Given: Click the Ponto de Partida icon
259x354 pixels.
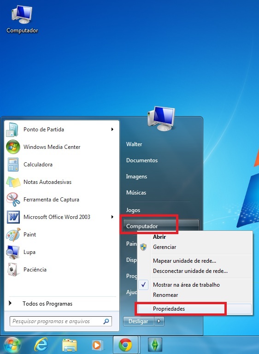Looking at the screenshot, I should (x=12, y=130).
